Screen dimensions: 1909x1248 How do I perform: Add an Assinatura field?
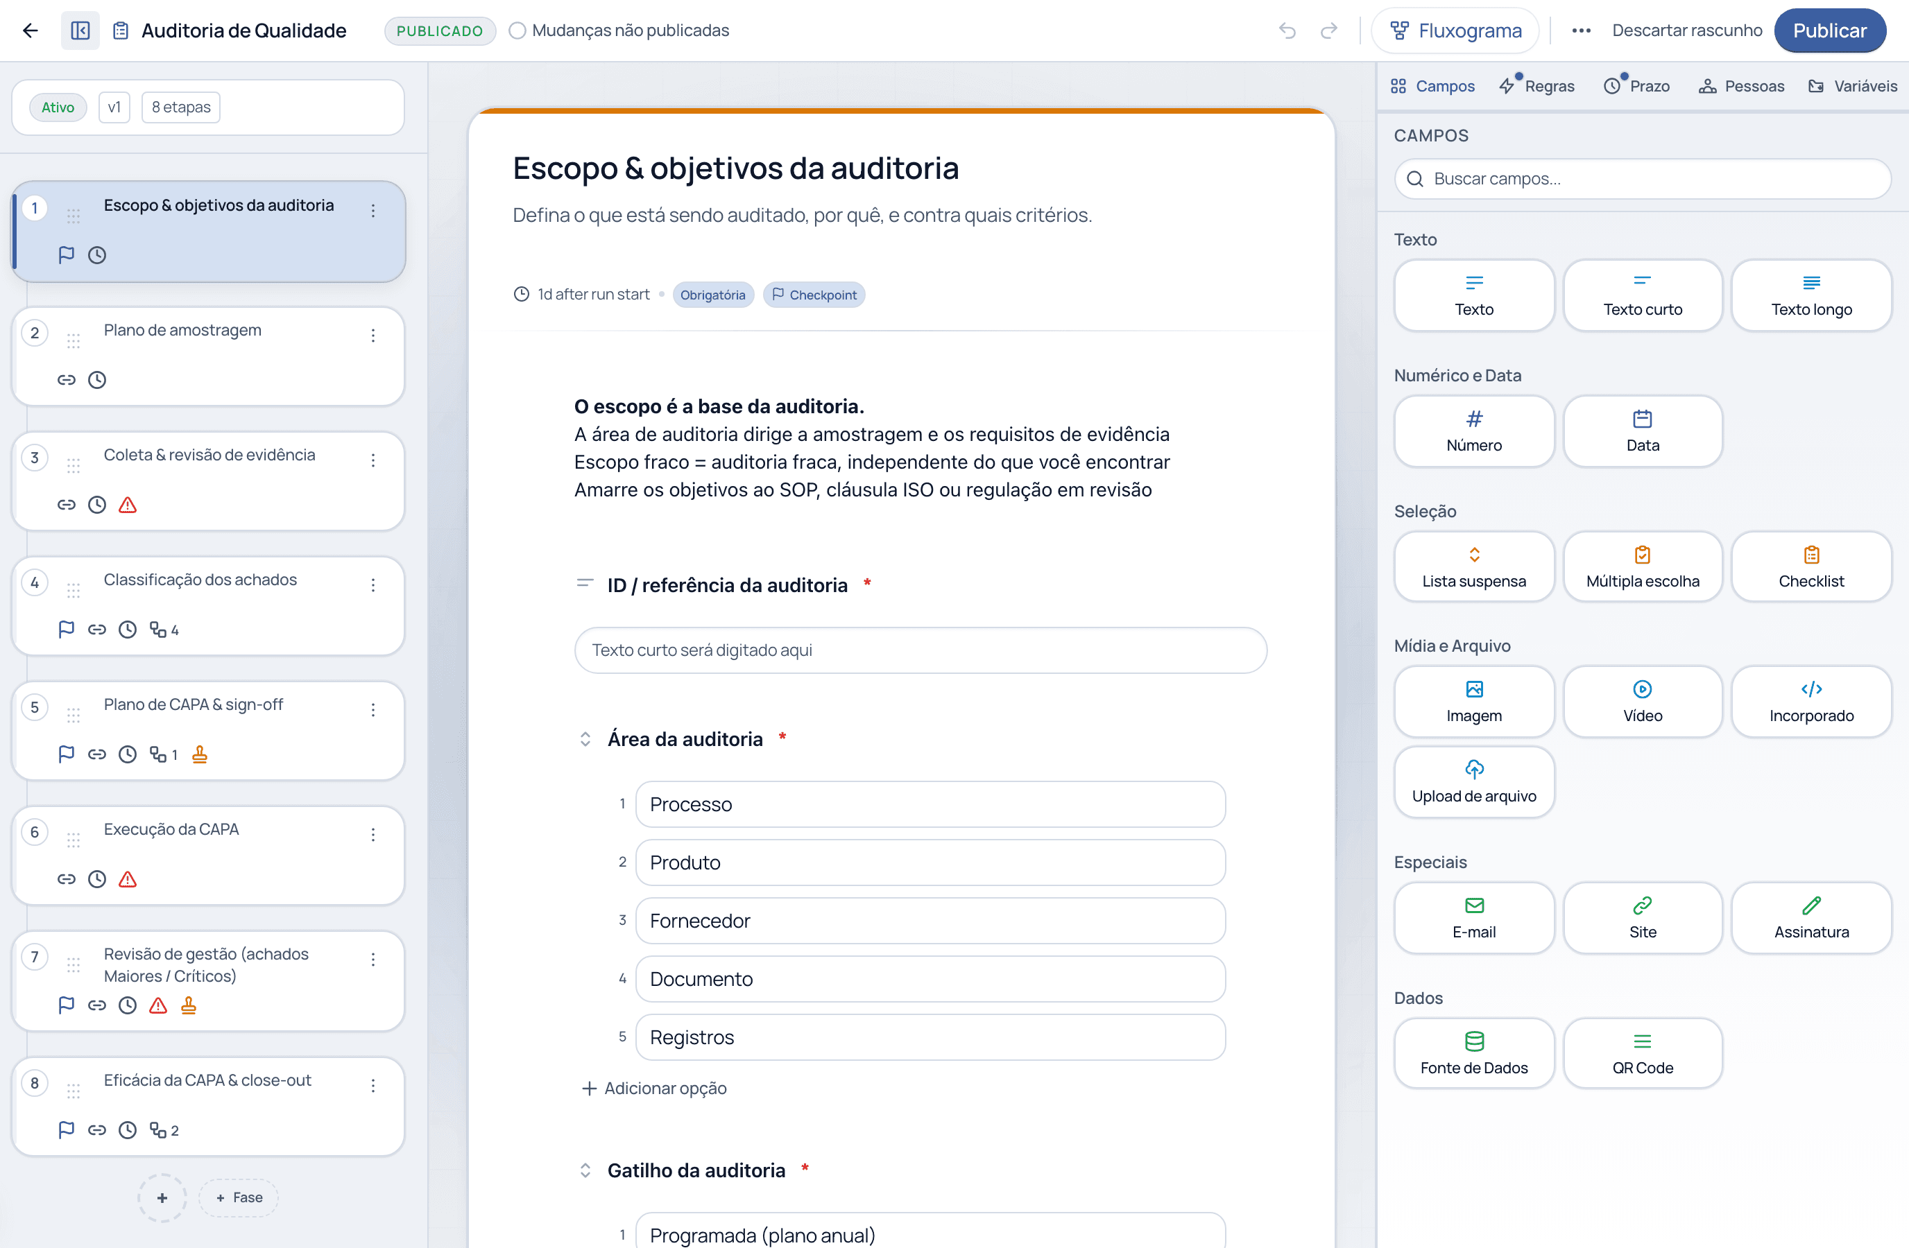[x=1811, y=918]
